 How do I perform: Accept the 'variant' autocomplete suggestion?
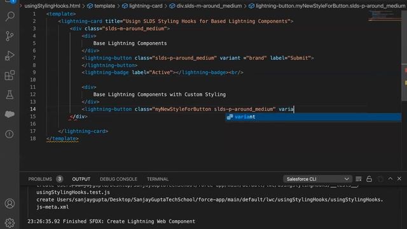click(x=314, y=117)
